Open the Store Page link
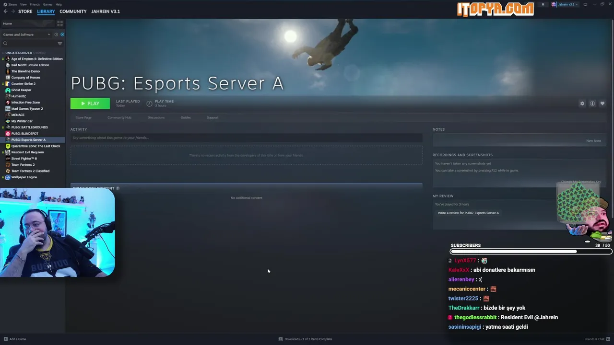 pos(83,117)
